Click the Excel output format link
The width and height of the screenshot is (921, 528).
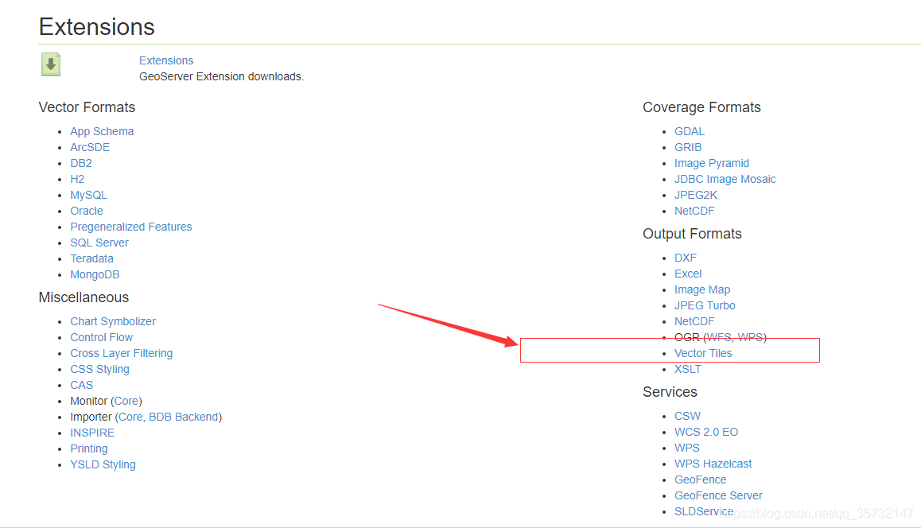pos(688,274)
